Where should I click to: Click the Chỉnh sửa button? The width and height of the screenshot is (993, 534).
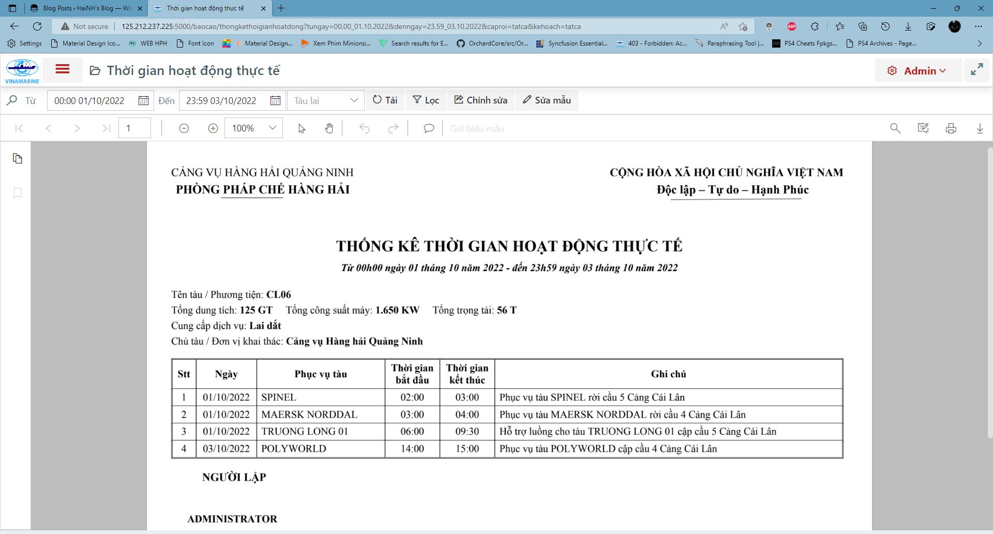(480, 100)
